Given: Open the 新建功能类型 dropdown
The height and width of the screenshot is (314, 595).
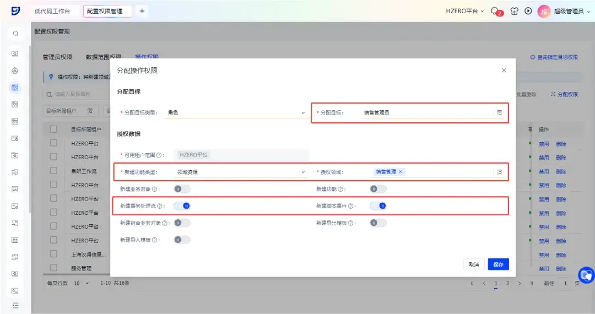Looking at the screenshot, I should click(241, 172).
